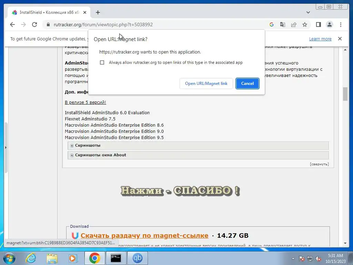Click scroll down arrow on page scrollbar

(345, 243)
